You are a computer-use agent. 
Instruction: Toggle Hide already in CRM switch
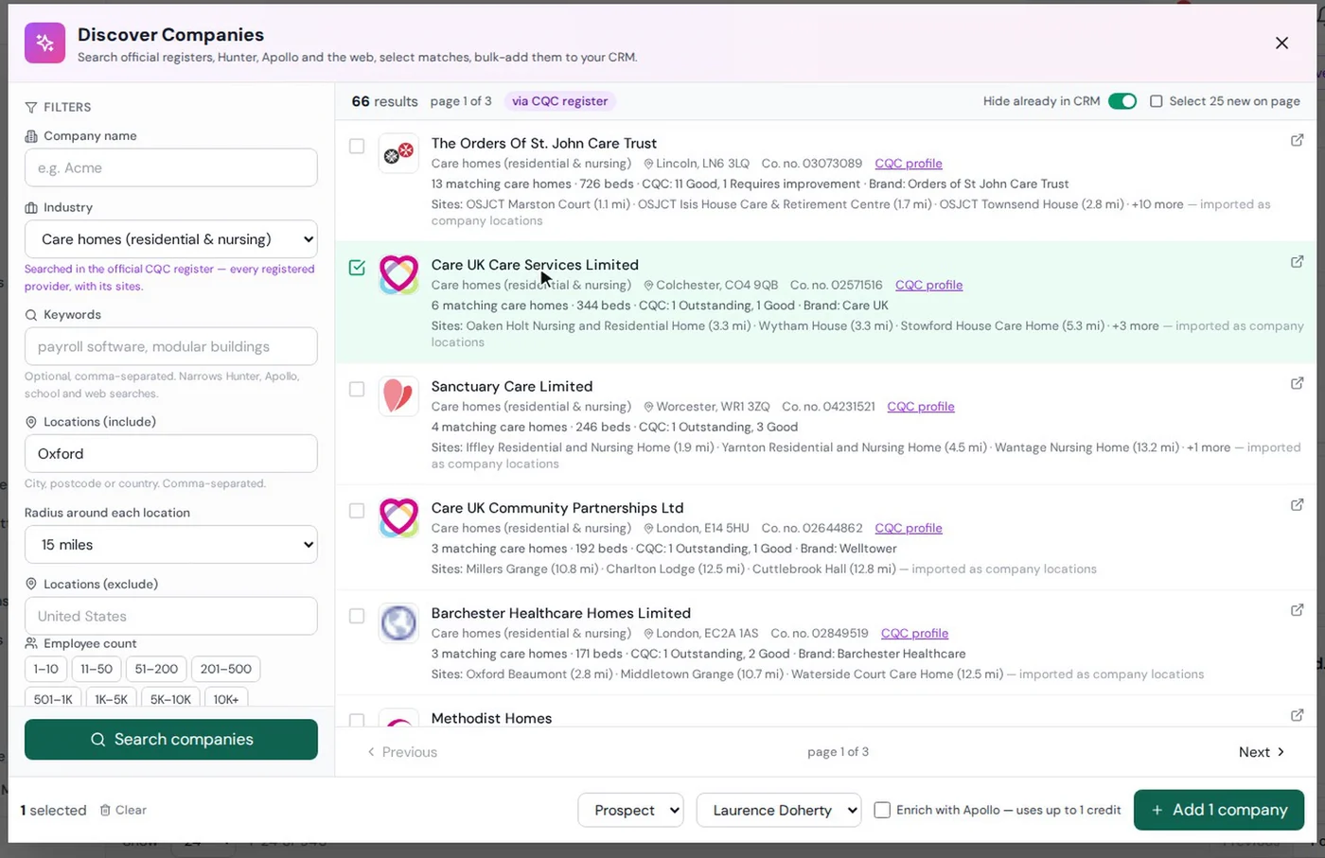coord(1122,101)
